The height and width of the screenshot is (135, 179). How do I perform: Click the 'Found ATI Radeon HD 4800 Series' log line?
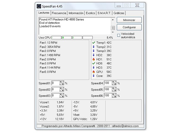pyautogui.click(x=61, y=20)
